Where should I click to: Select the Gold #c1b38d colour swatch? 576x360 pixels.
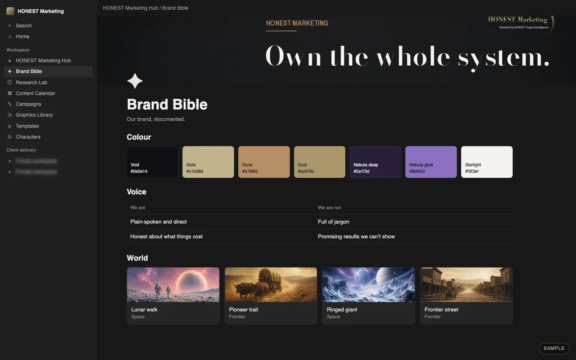click(x=208, y=162)
